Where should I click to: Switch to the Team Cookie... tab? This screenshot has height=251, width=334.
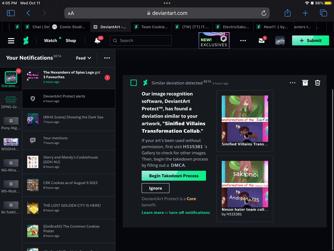(151, 27)
